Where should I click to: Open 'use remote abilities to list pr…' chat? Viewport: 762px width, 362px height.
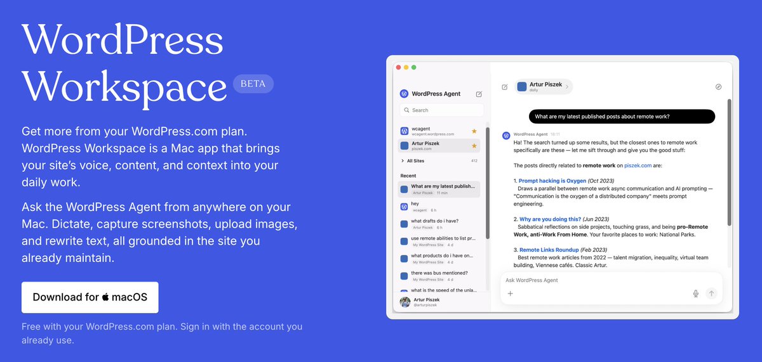[x=439, y=242]
